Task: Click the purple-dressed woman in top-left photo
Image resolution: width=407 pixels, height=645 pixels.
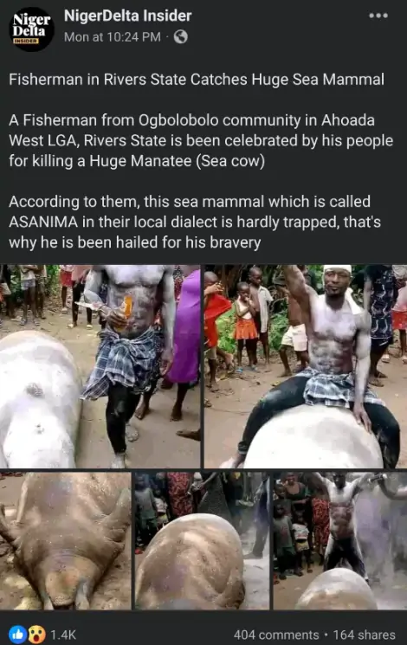Action: pos(184,327)
